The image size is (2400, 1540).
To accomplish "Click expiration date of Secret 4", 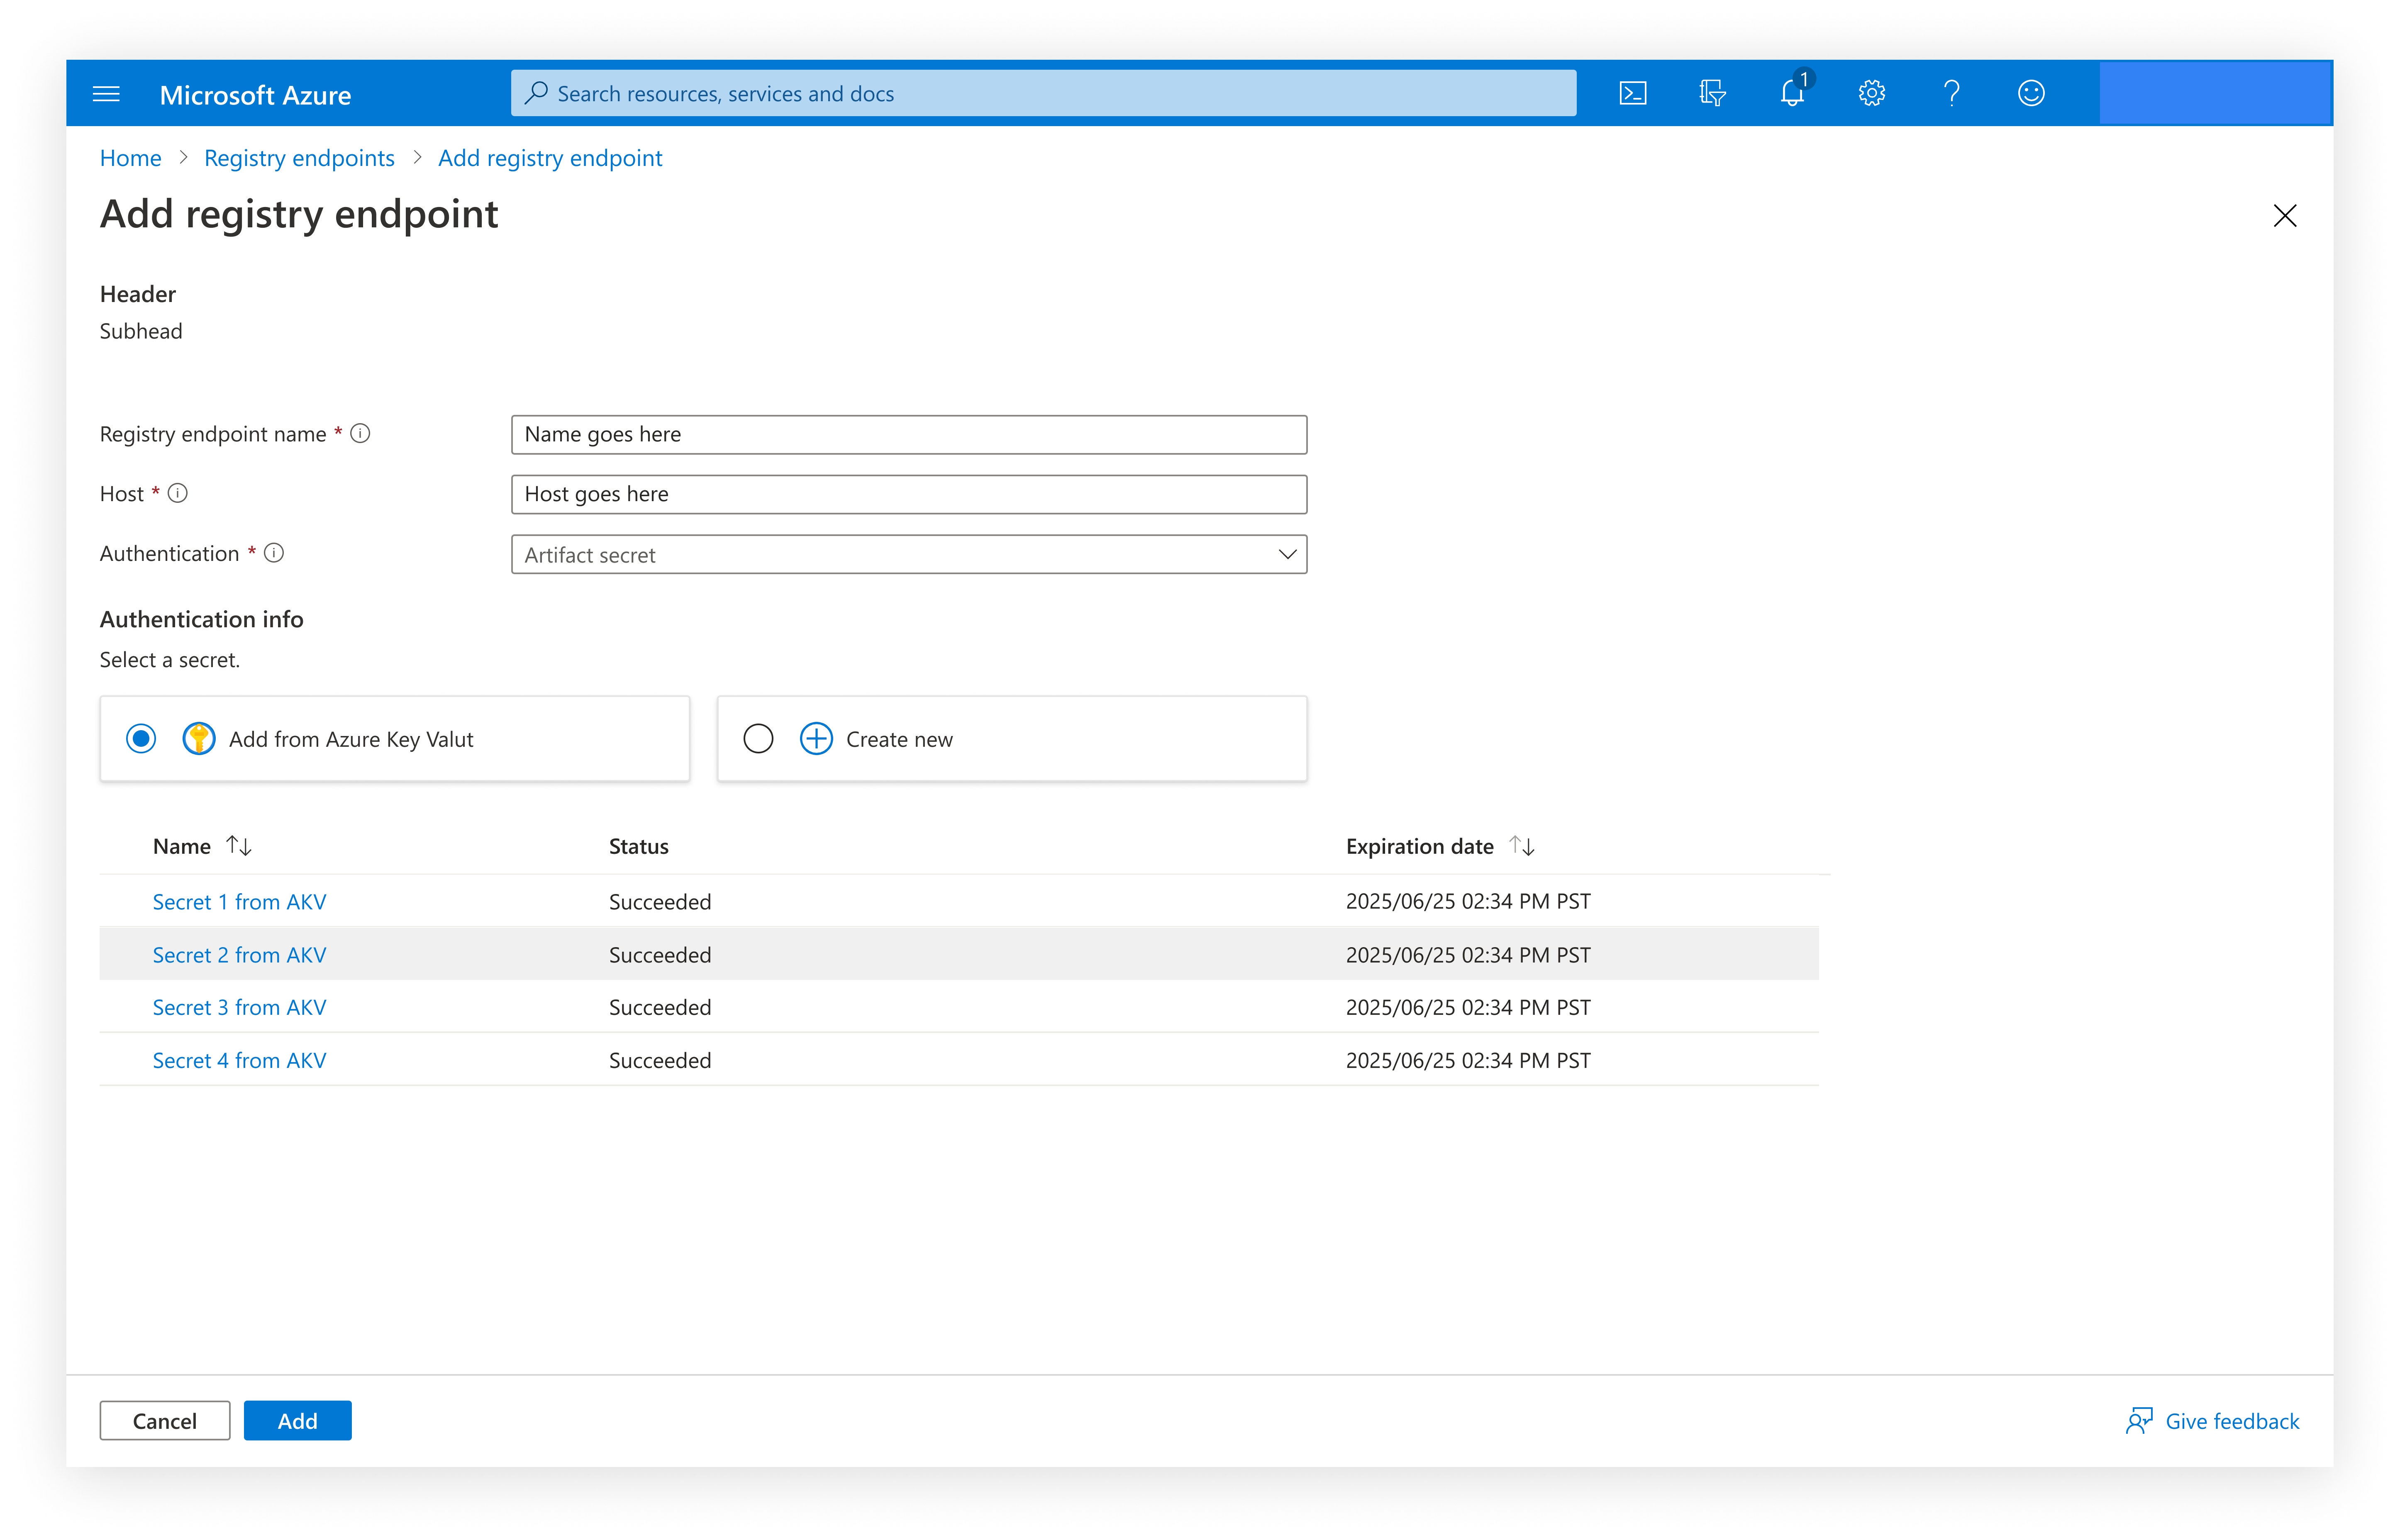I will pos(1468,1060).
